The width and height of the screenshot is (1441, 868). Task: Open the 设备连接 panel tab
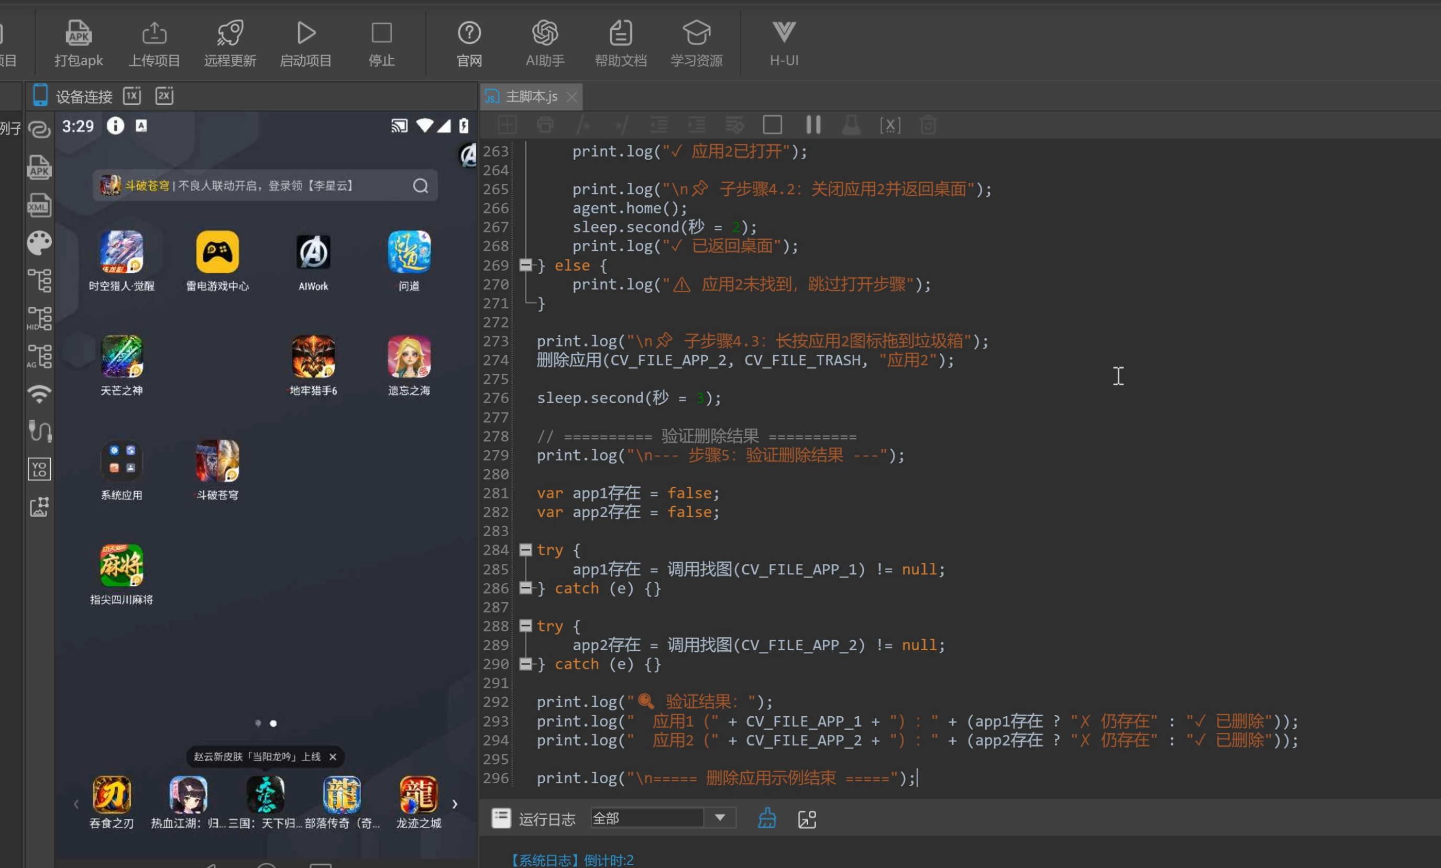click(x=72, y=96)
